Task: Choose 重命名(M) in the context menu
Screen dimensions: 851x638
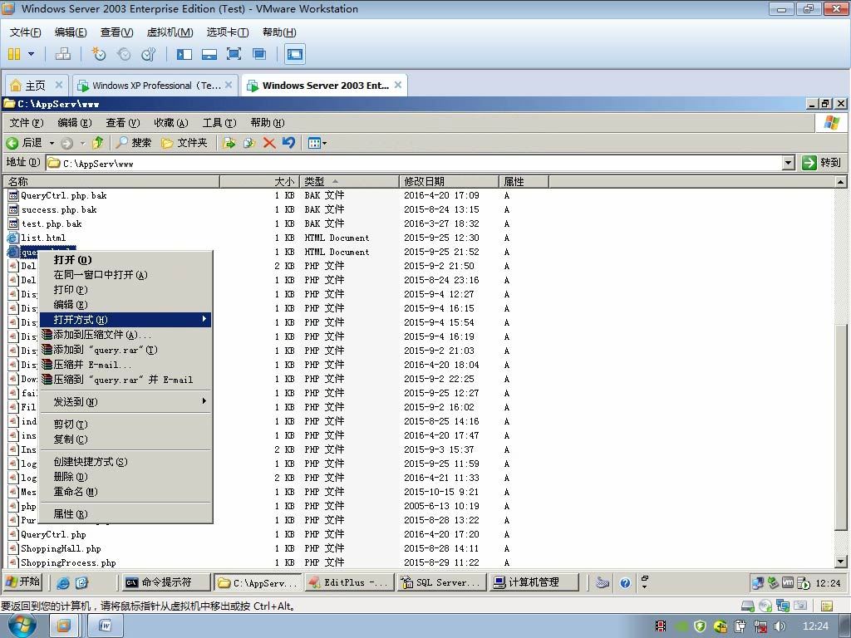Action: tap(125, 492)
